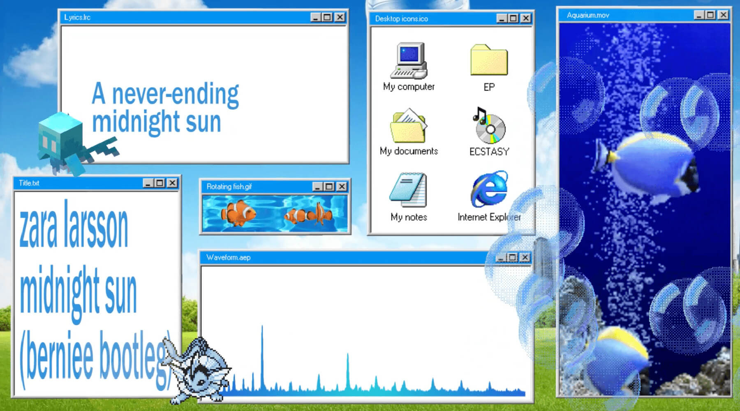The height and width of the screenshot is (411, 740).
Task: Open the EP folder icon
Action: point(489,60)
